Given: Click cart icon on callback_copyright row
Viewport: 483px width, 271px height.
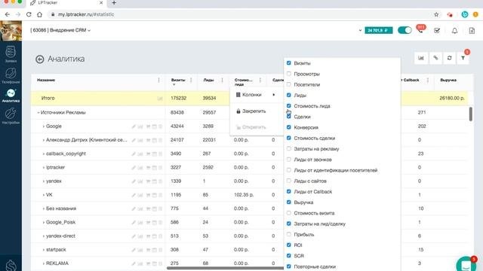Looking at the screenshot, I should pos(148,154).
